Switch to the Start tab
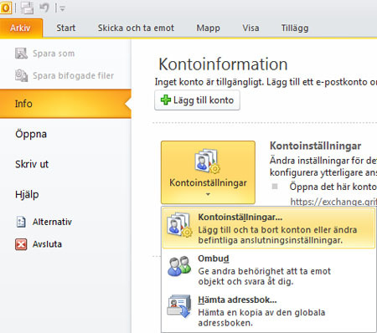This screenshot has width=377, height=333. point(66,28)
